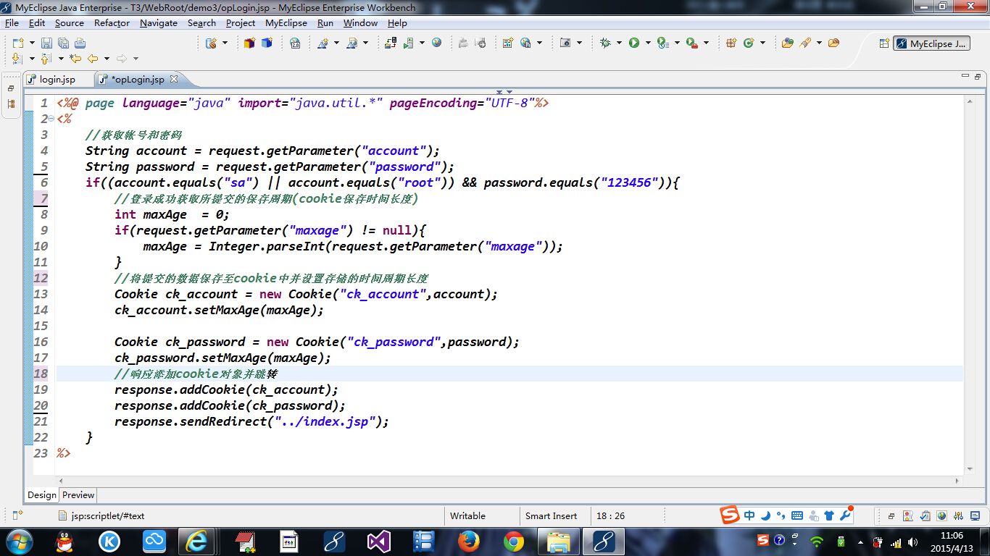This screenshot has height=556, width=990.
Task: Click the blue cube New class icon
Action: 267,43
